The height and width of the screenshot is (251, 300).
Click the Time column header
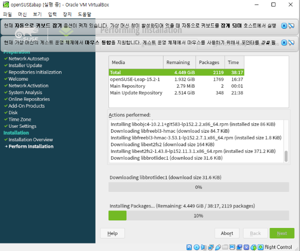[x=234, y=62]
